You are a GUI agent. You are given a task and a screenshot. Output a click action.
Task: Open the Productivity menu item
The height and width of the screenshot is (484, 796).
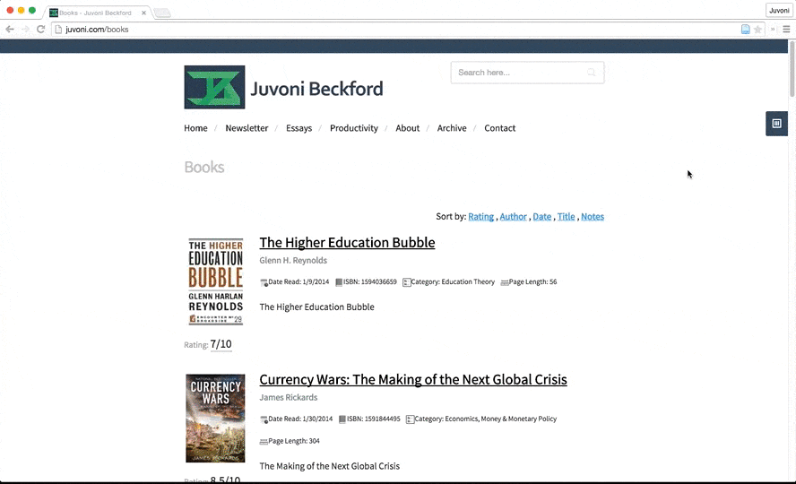pos(354,128)
